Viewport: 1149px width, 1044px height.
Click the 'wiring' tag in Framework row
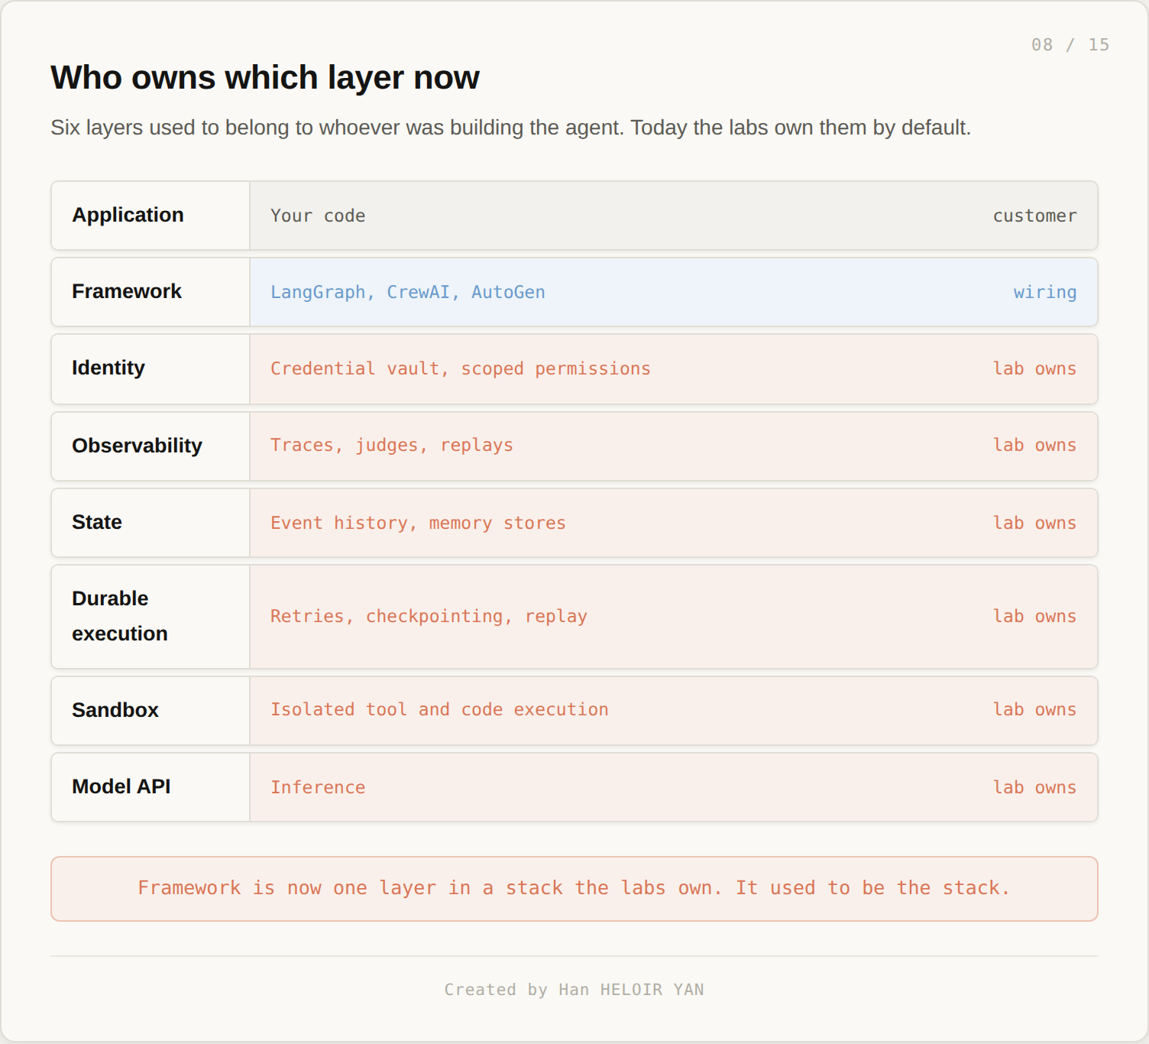[x=1044, y=292]
